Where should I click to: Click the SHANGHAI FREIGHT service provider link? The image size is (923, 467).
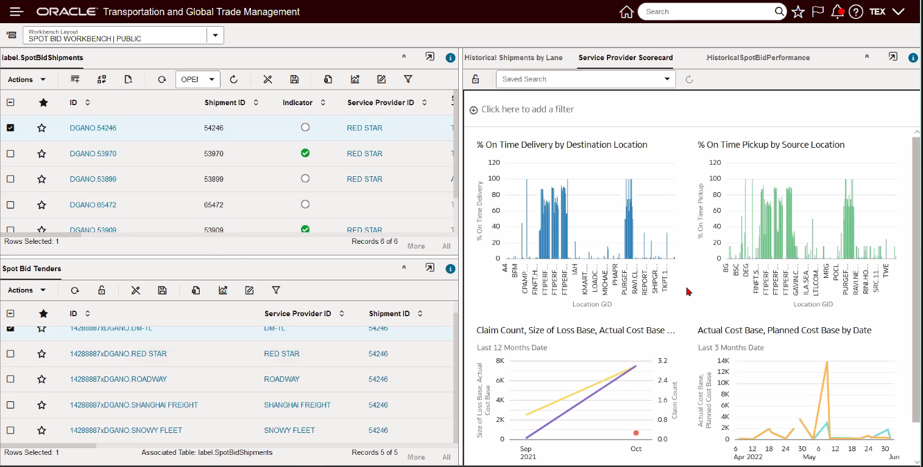[297, 405]
